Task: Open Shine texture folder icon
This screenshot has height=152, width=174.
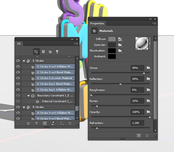Action: tap(148, 68)
